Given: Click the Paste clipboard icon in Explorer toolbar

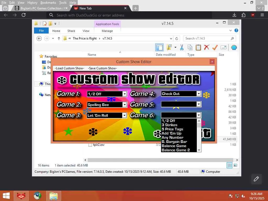Looking at the screenshot, I should 198,47.
